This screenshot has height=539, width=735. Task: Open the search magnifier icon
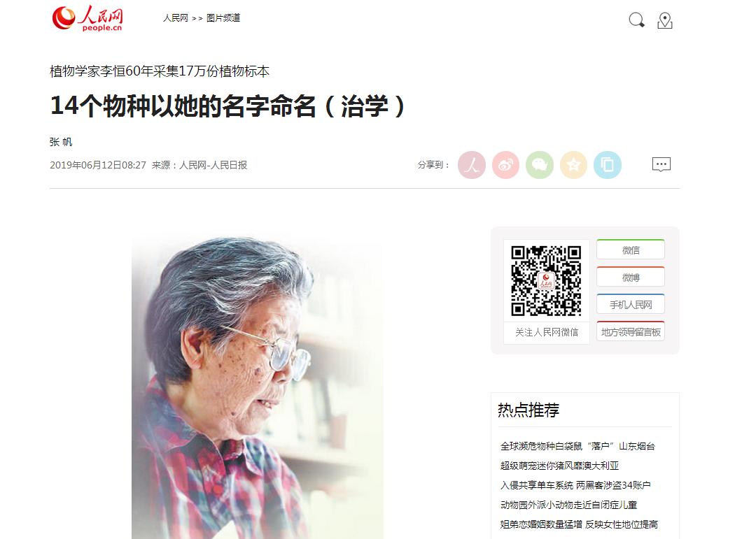click(x=636, y=20)
